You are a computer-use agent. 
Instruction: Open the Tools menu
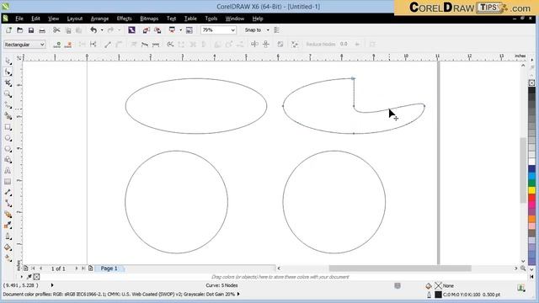pyautogui.click(x=211, y=19)
